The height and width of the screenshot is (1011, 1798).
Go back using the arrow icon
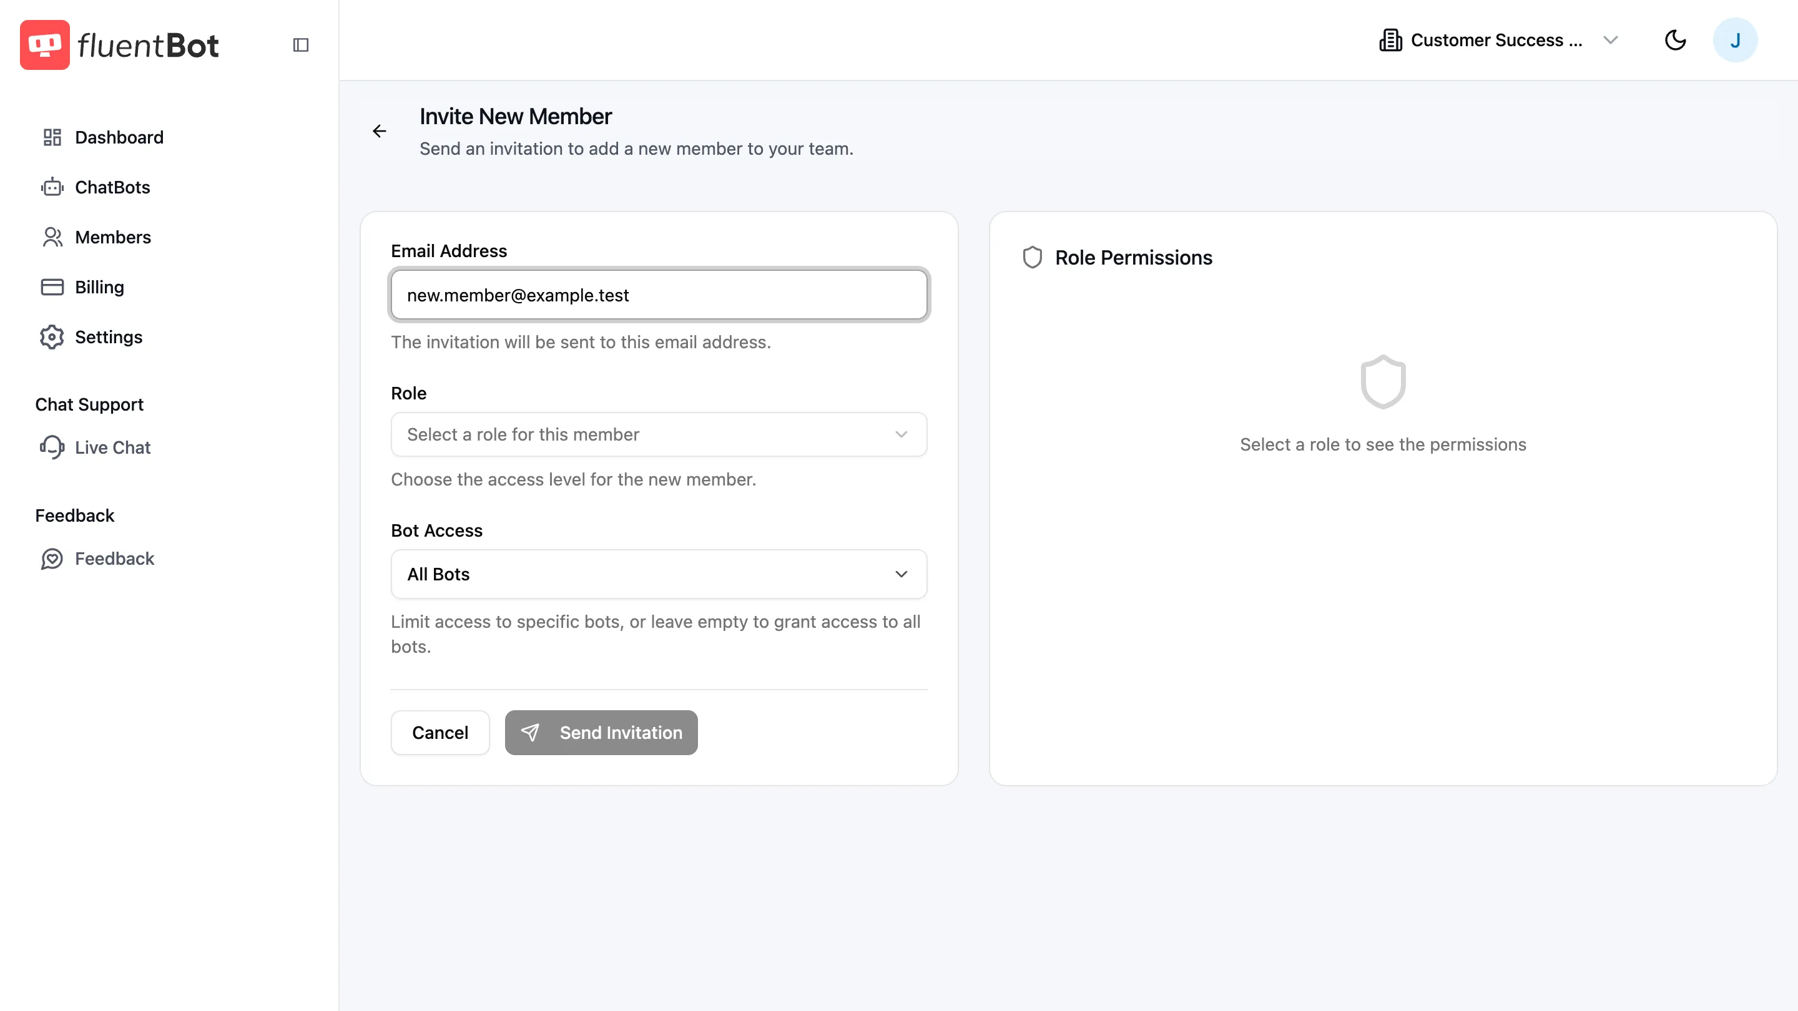(379, 131)
